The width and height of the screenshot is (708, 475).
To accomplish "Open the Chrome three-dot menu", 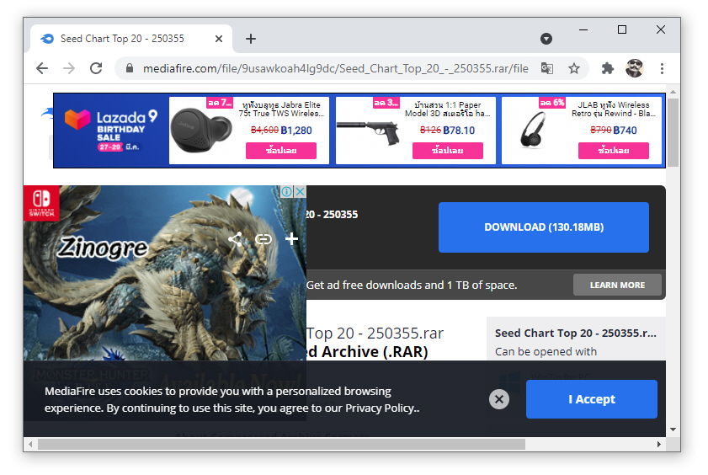I will point(662,68).
